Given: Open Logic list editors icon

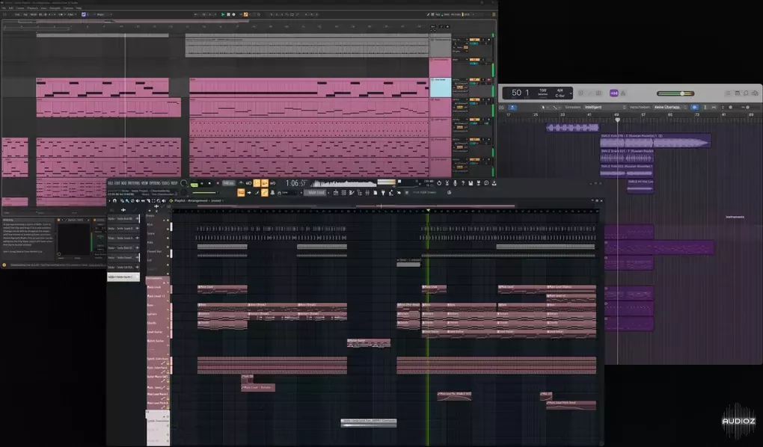Looking at the screenshot, I should coord(728,93).
